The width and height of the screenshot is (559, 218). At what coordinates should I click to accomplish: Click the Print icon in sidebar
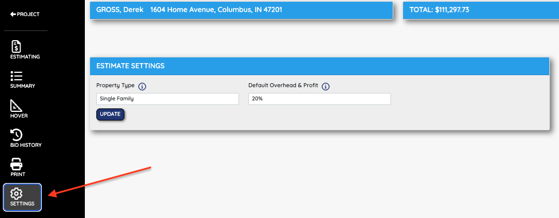click(17, 165)
